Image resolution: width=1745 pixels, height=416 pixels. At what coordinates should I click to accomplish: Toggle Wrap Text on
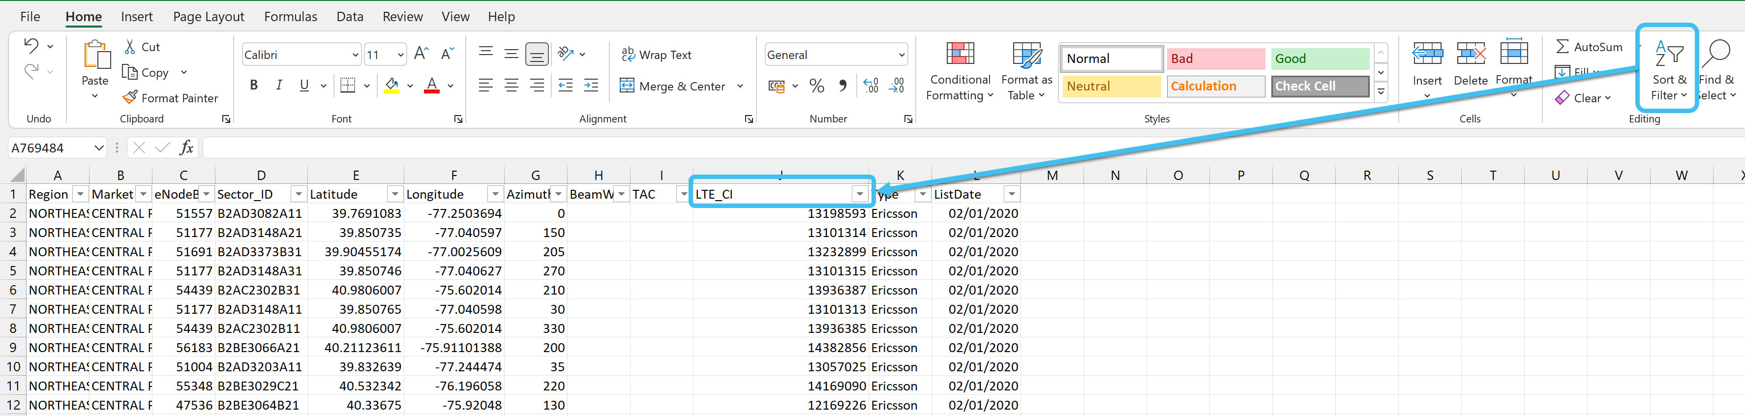[657, 55]
